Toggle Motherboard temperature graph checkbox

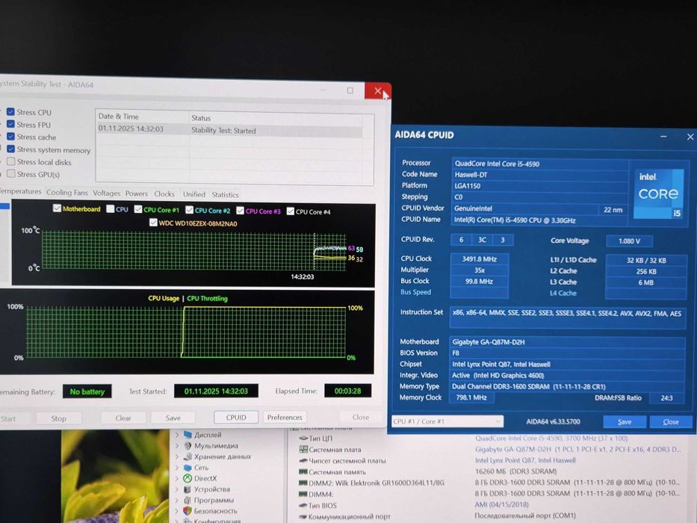[57, 208]
